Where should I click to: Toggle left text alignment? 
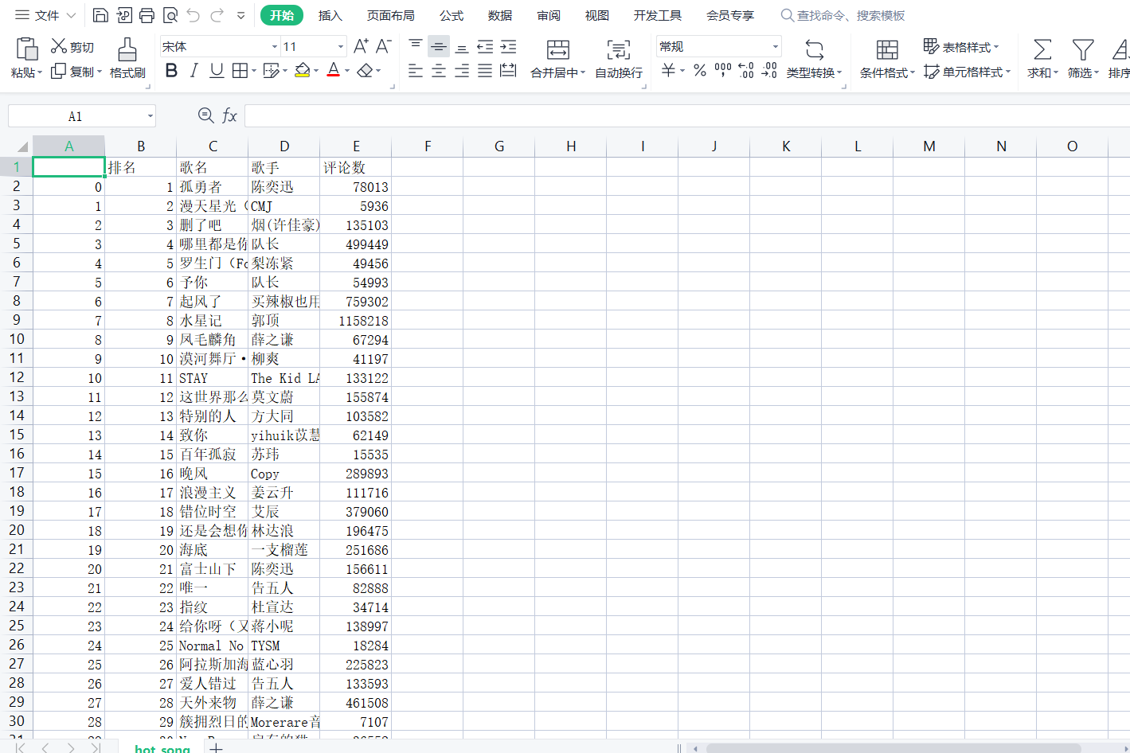[x=415, y=71]
